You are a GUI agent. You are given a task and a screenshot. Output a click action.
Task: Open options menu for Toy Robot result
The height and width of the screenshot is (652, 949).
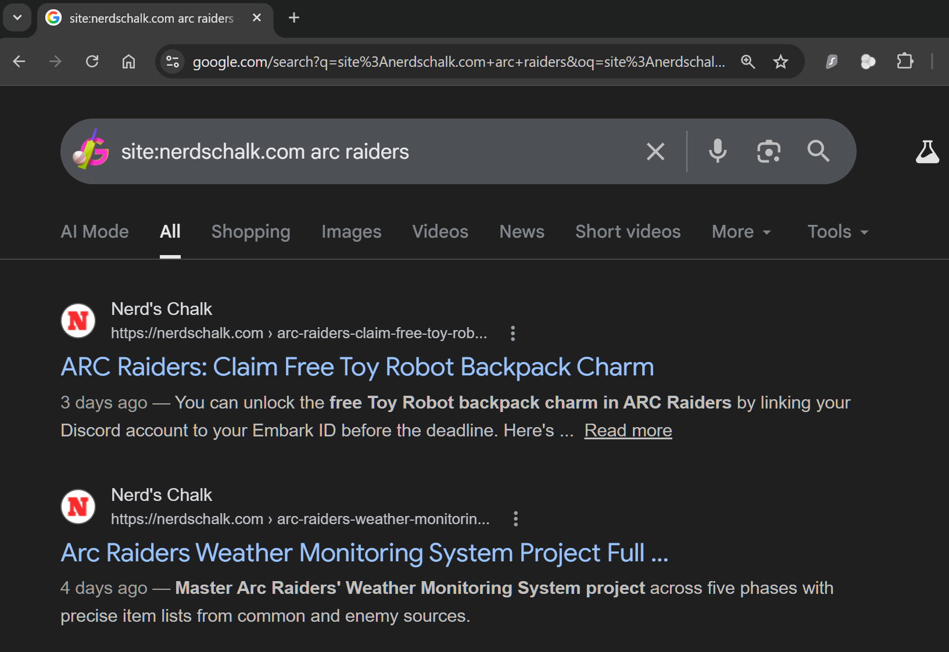tap(513, 333)
